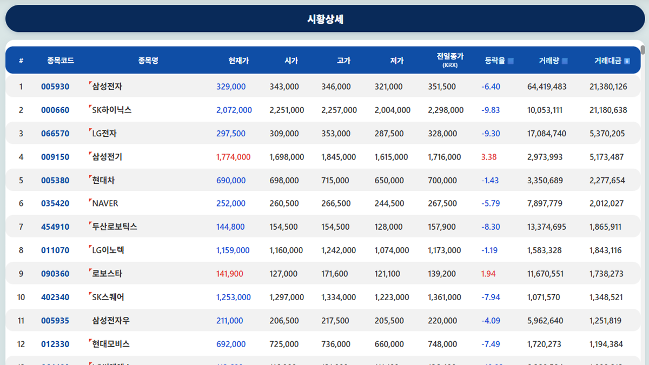Open stock code 090360 link
This screenshot has height=365, width=649.
(55, 274)
